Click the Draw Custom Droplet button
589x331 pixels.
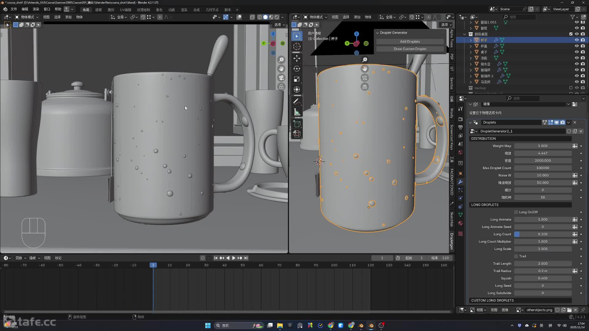point(410,49)
